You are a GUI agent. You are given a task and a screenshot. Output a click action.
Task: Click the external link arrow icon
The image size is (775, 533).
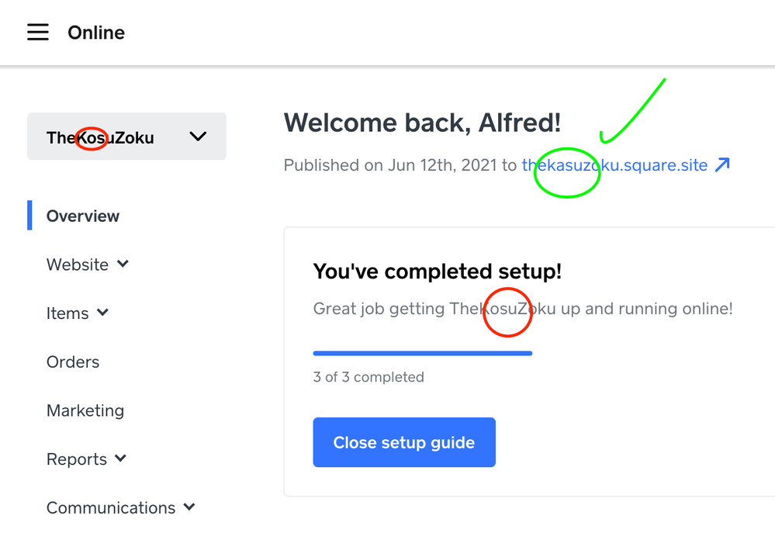point(722,164)
